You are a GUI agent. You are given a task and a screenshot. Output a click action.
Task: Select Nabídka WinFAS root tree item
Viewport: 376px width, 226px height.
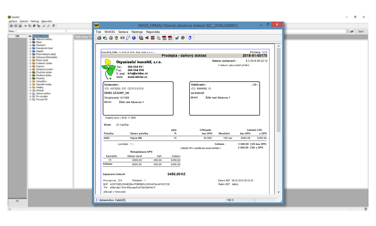pos(40,36)
